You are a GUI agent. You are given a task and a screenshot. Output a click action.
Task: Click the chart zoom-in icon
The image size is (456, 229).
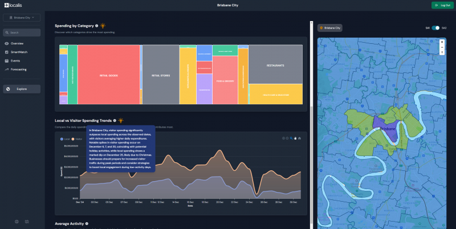[x=283, y=138]
